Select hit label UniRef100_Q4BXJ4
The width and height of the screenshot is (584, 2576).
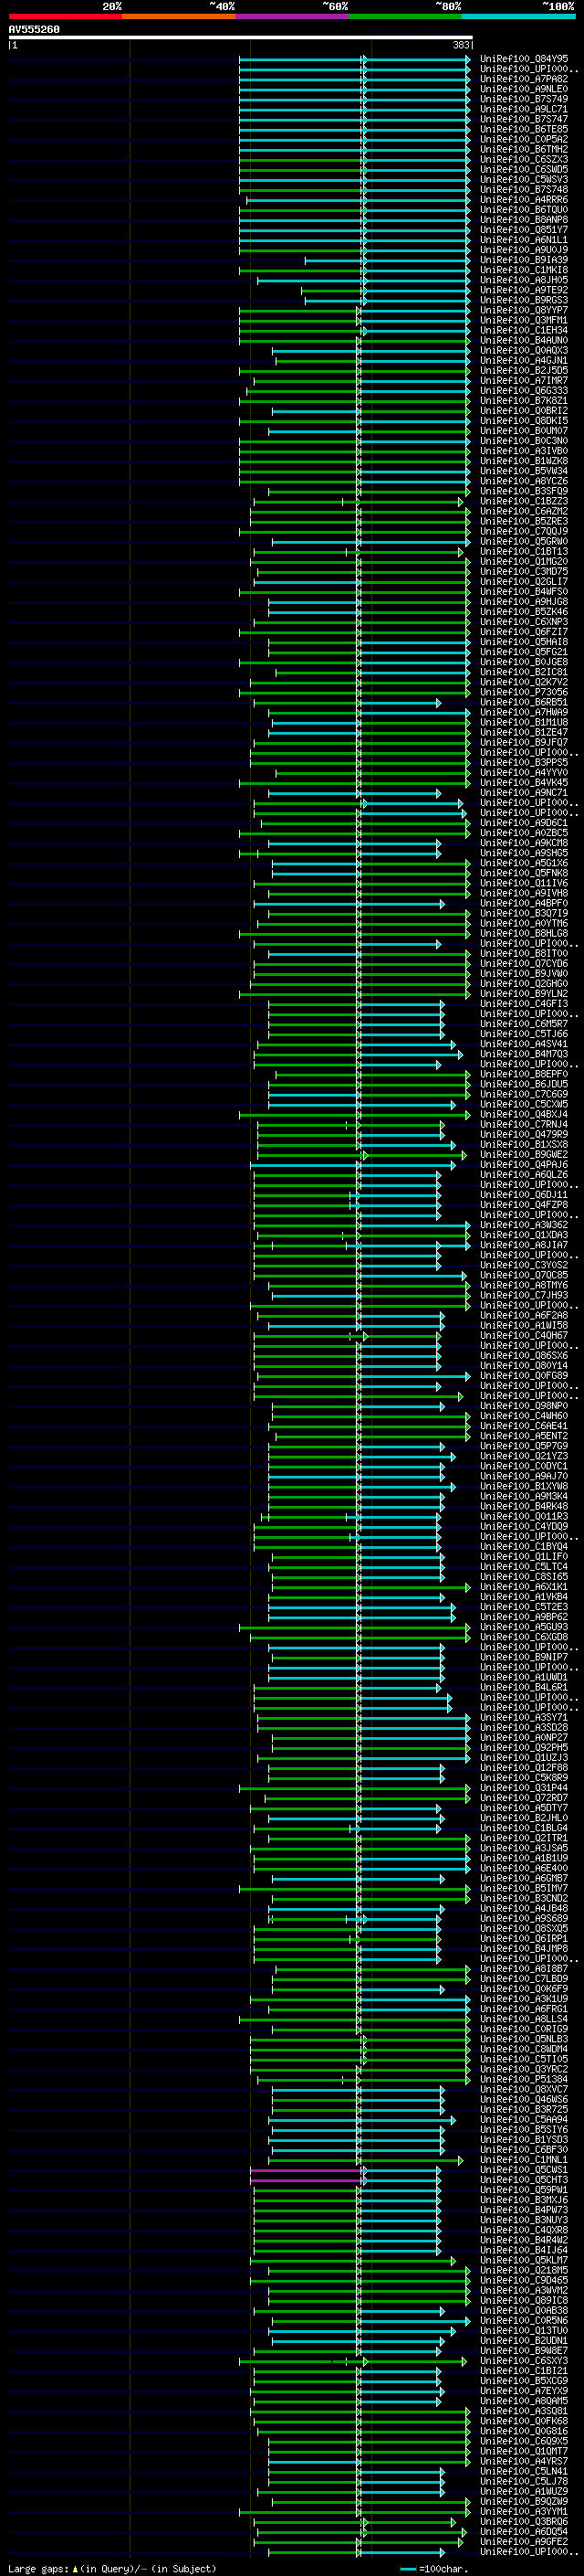[x=524, y=1114]
